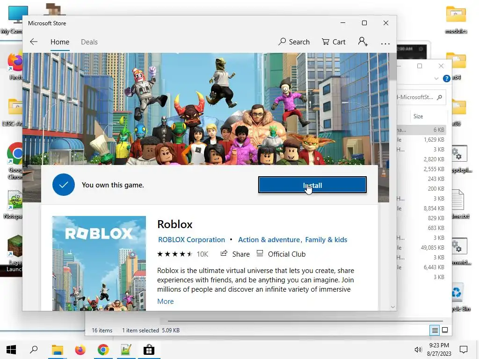Select the file row sized 6,443 KB
This screenshot has width=479, height=359.
coord(421,267)
